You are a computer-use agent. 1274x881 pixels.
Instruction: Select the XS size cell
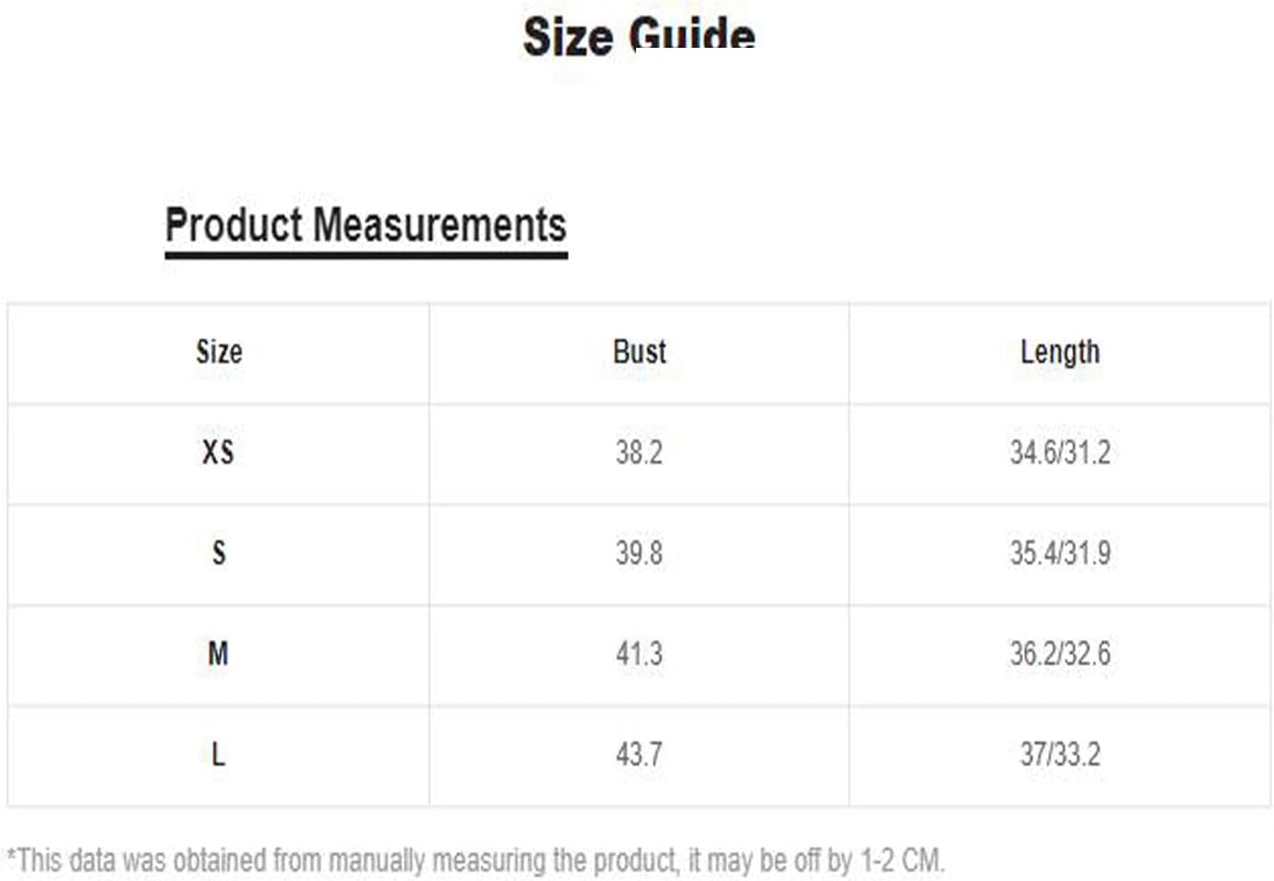click(219, 452)
